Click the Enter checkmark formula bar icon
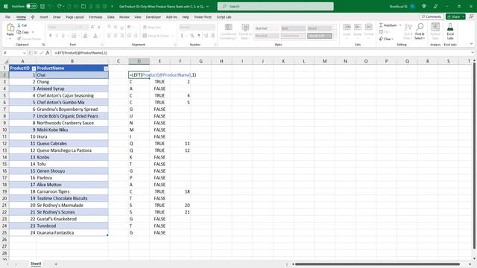This screenshot has width=477, height=268. (x=42, y=53)
